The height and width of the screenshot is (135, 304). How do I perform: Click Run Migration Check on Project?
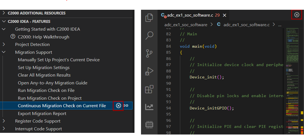point(50,98)
